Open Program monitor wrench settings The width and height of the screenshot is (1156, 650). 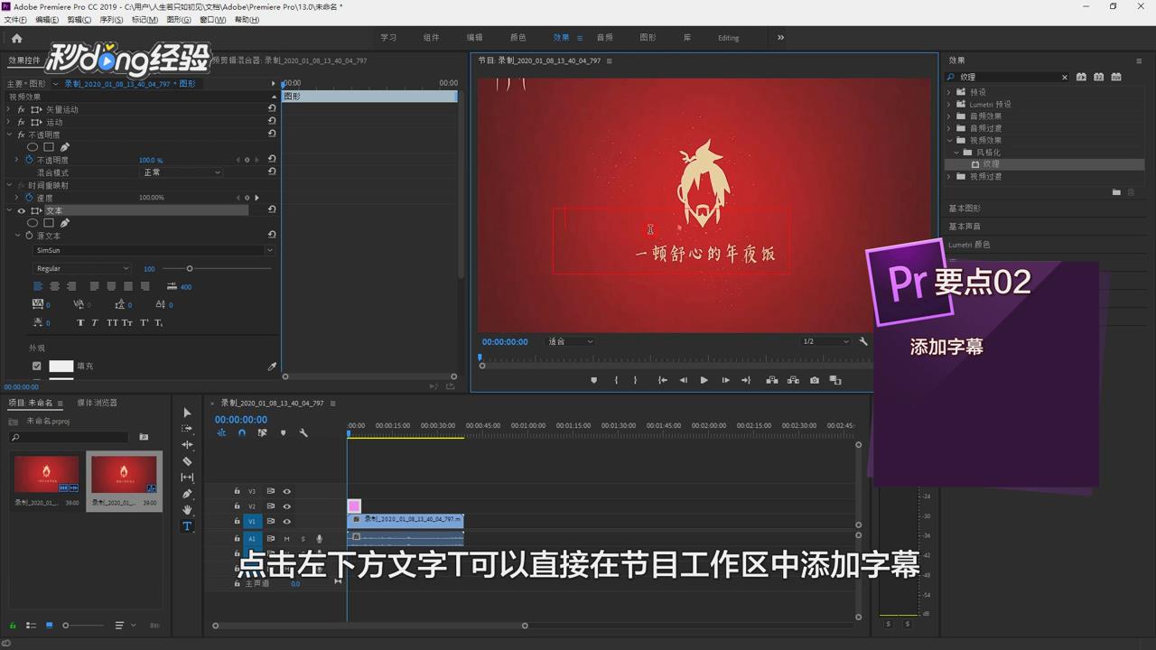(x=862, y=341)
